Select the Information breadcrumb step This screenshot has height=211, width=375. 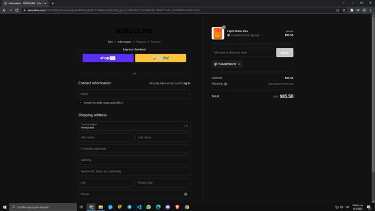point(124,42)
